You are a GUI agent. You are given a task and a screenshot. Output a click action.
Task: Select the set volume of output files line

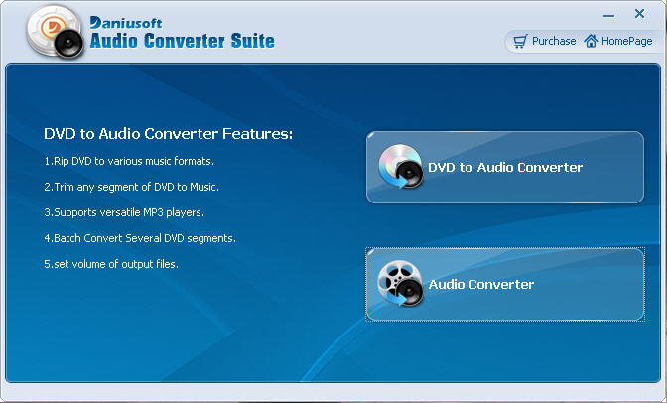point(111,264)
